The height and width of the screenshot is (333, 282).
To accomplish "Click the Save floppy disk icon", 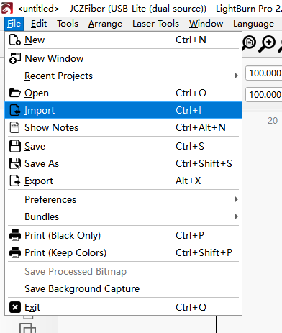I will click(x=15, y=146).
